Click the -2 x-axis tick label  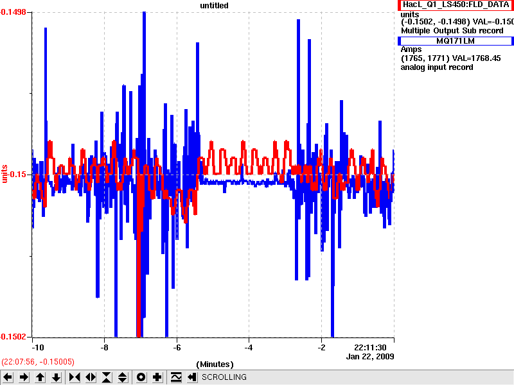coord(321,348)
